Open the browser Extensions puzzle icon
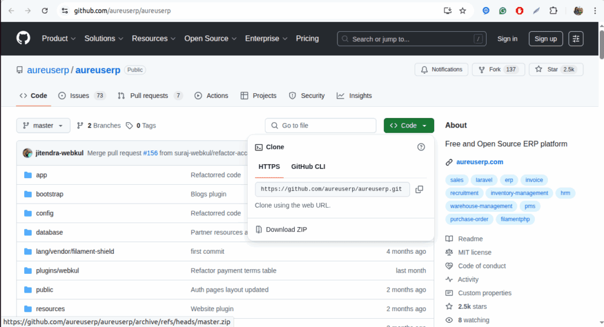Screen dimensions: 604x327 553,11
